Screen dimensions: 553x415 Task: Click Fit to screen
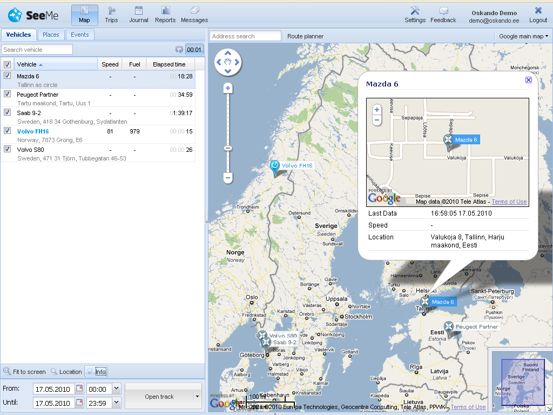tap(25, 372)
